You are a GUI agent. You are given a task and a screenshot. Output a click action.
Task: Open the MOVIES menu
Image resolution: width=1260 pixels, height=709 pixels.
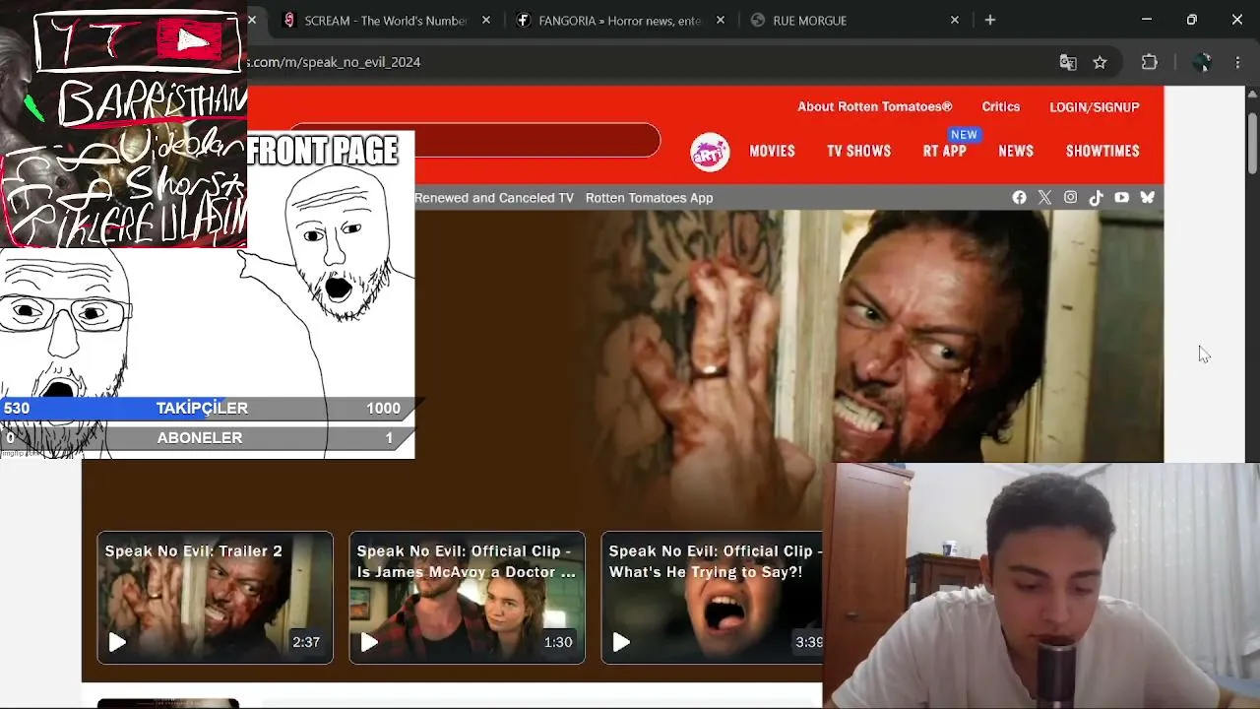tap(772, 152)
